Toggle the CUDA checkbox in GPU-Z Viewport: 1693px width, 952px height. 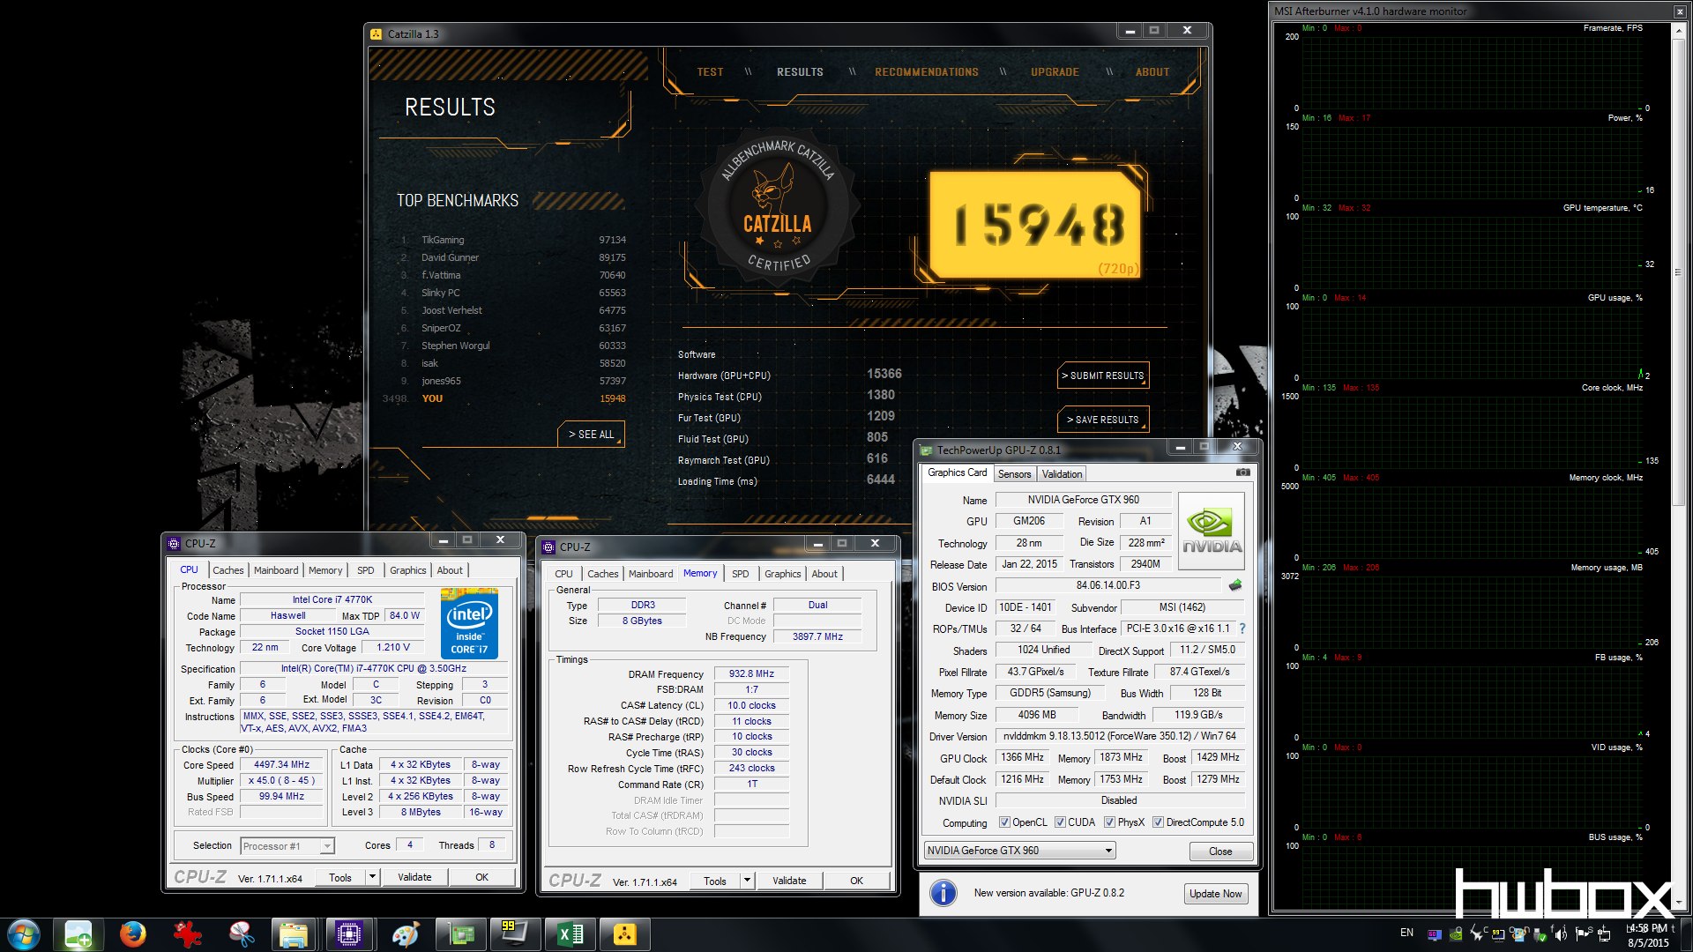(x=1060, y=822)
